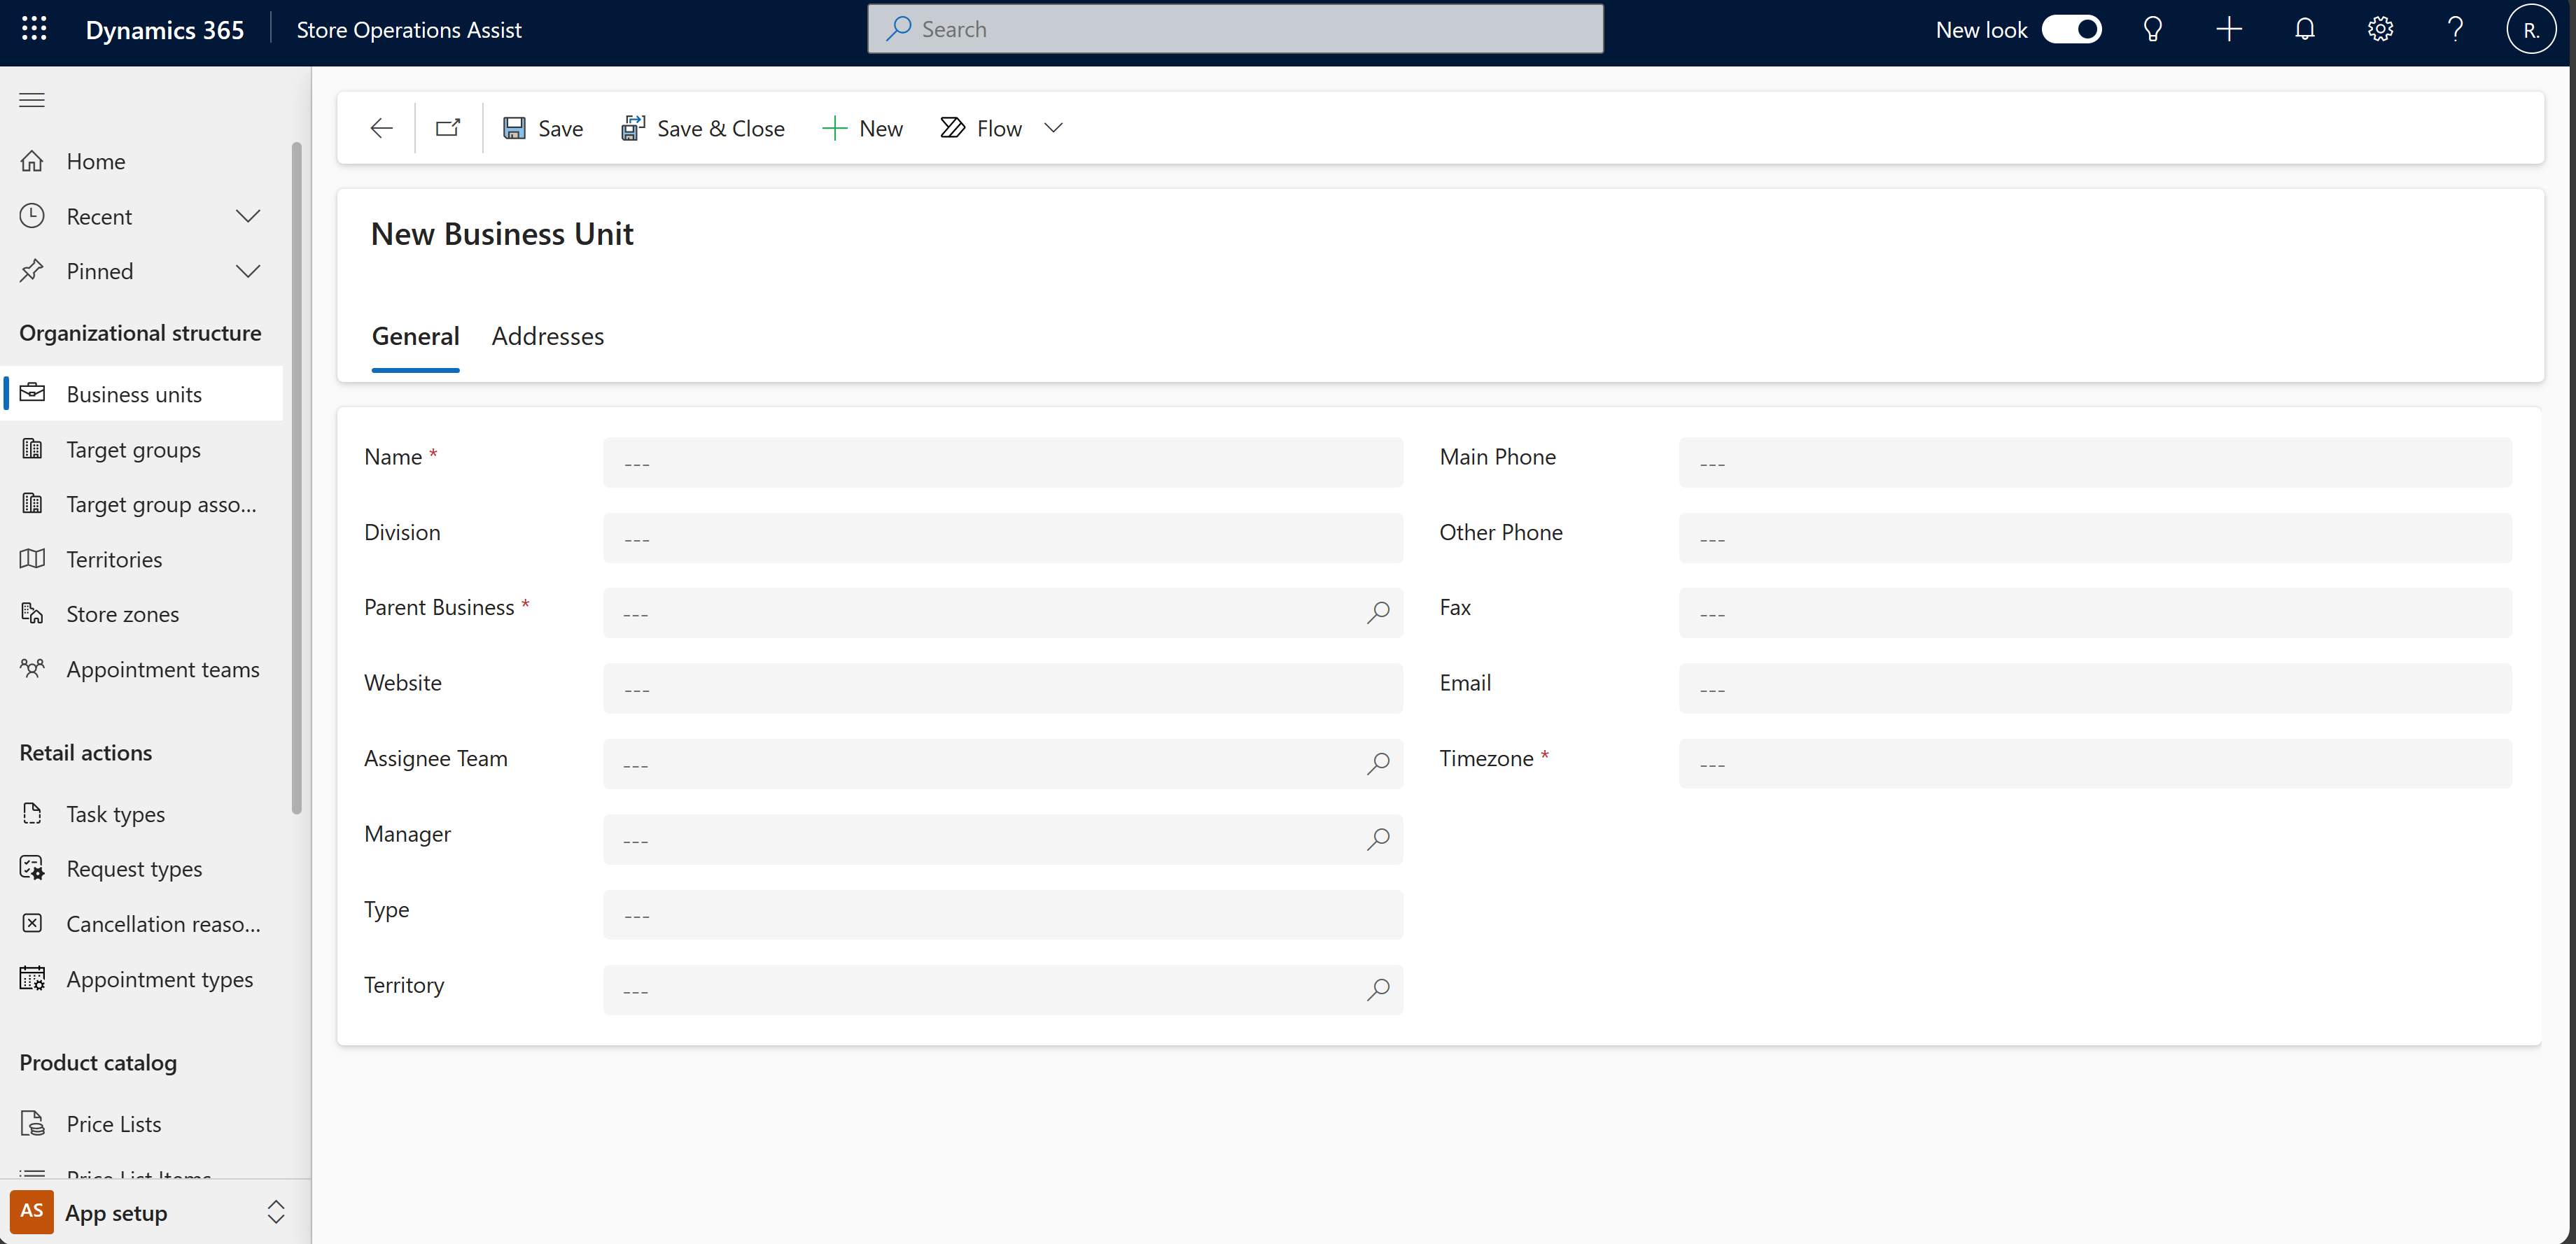Click the search lookup icon for Manager
The image size is (2576, 1244).
click(1377, 839)
